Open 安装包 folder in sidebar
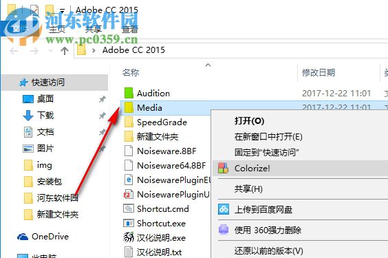 50,182
